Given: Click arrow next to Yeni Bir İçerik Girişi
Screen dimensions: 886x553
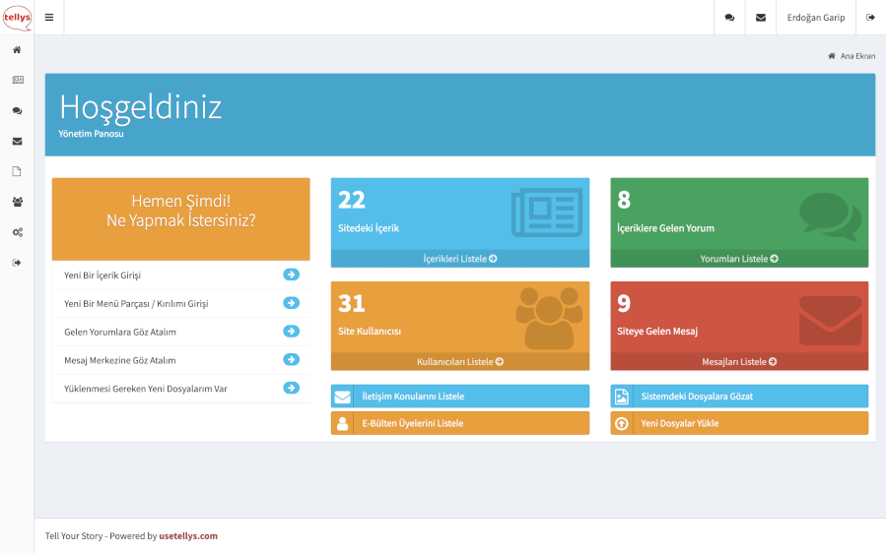Looking at the screenshot, I should pos(291,276).
